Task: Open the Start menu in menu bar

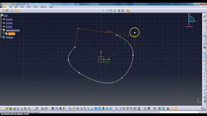Action: coord(5,7)
